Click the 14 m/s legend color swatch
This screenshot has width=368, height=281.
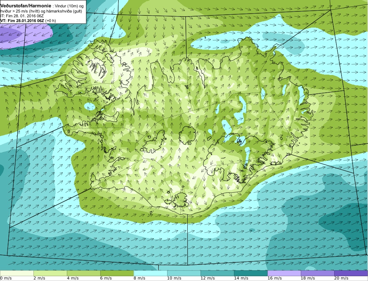pyautogui.click(x=251, y=273)
